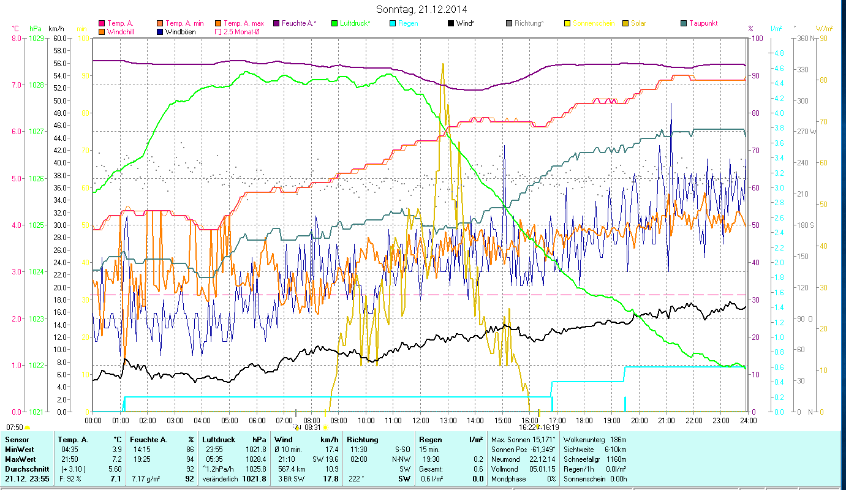Screen dimensions: 846x490
Task: Click the '3 Bft SW' wind force value
Action: tap(291, 479)
